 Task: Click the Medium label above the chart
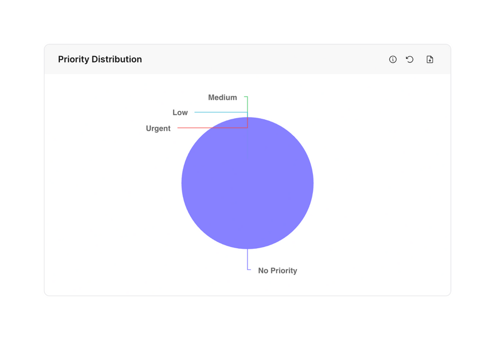222,97
